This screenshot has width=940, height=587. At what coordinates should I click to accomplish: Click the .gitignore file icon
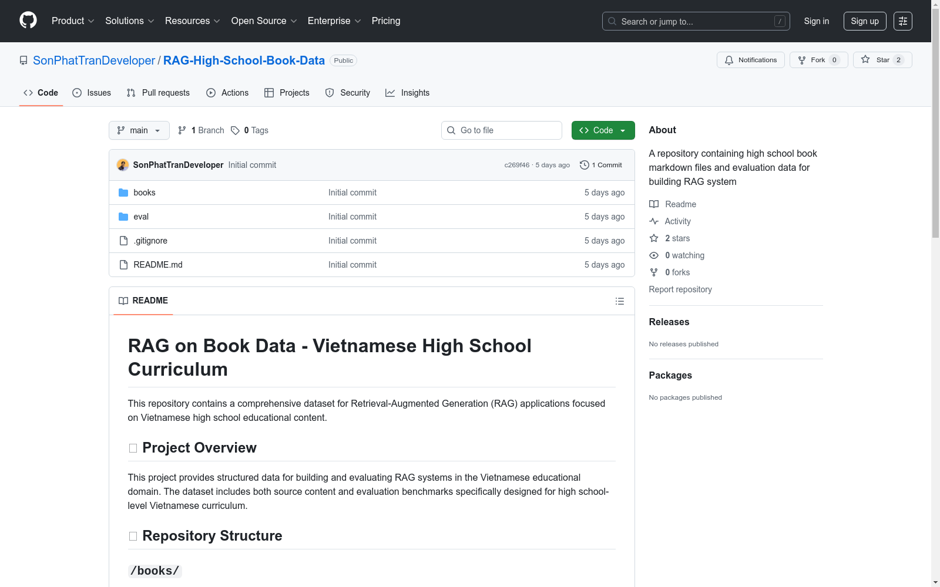point(123,241)
